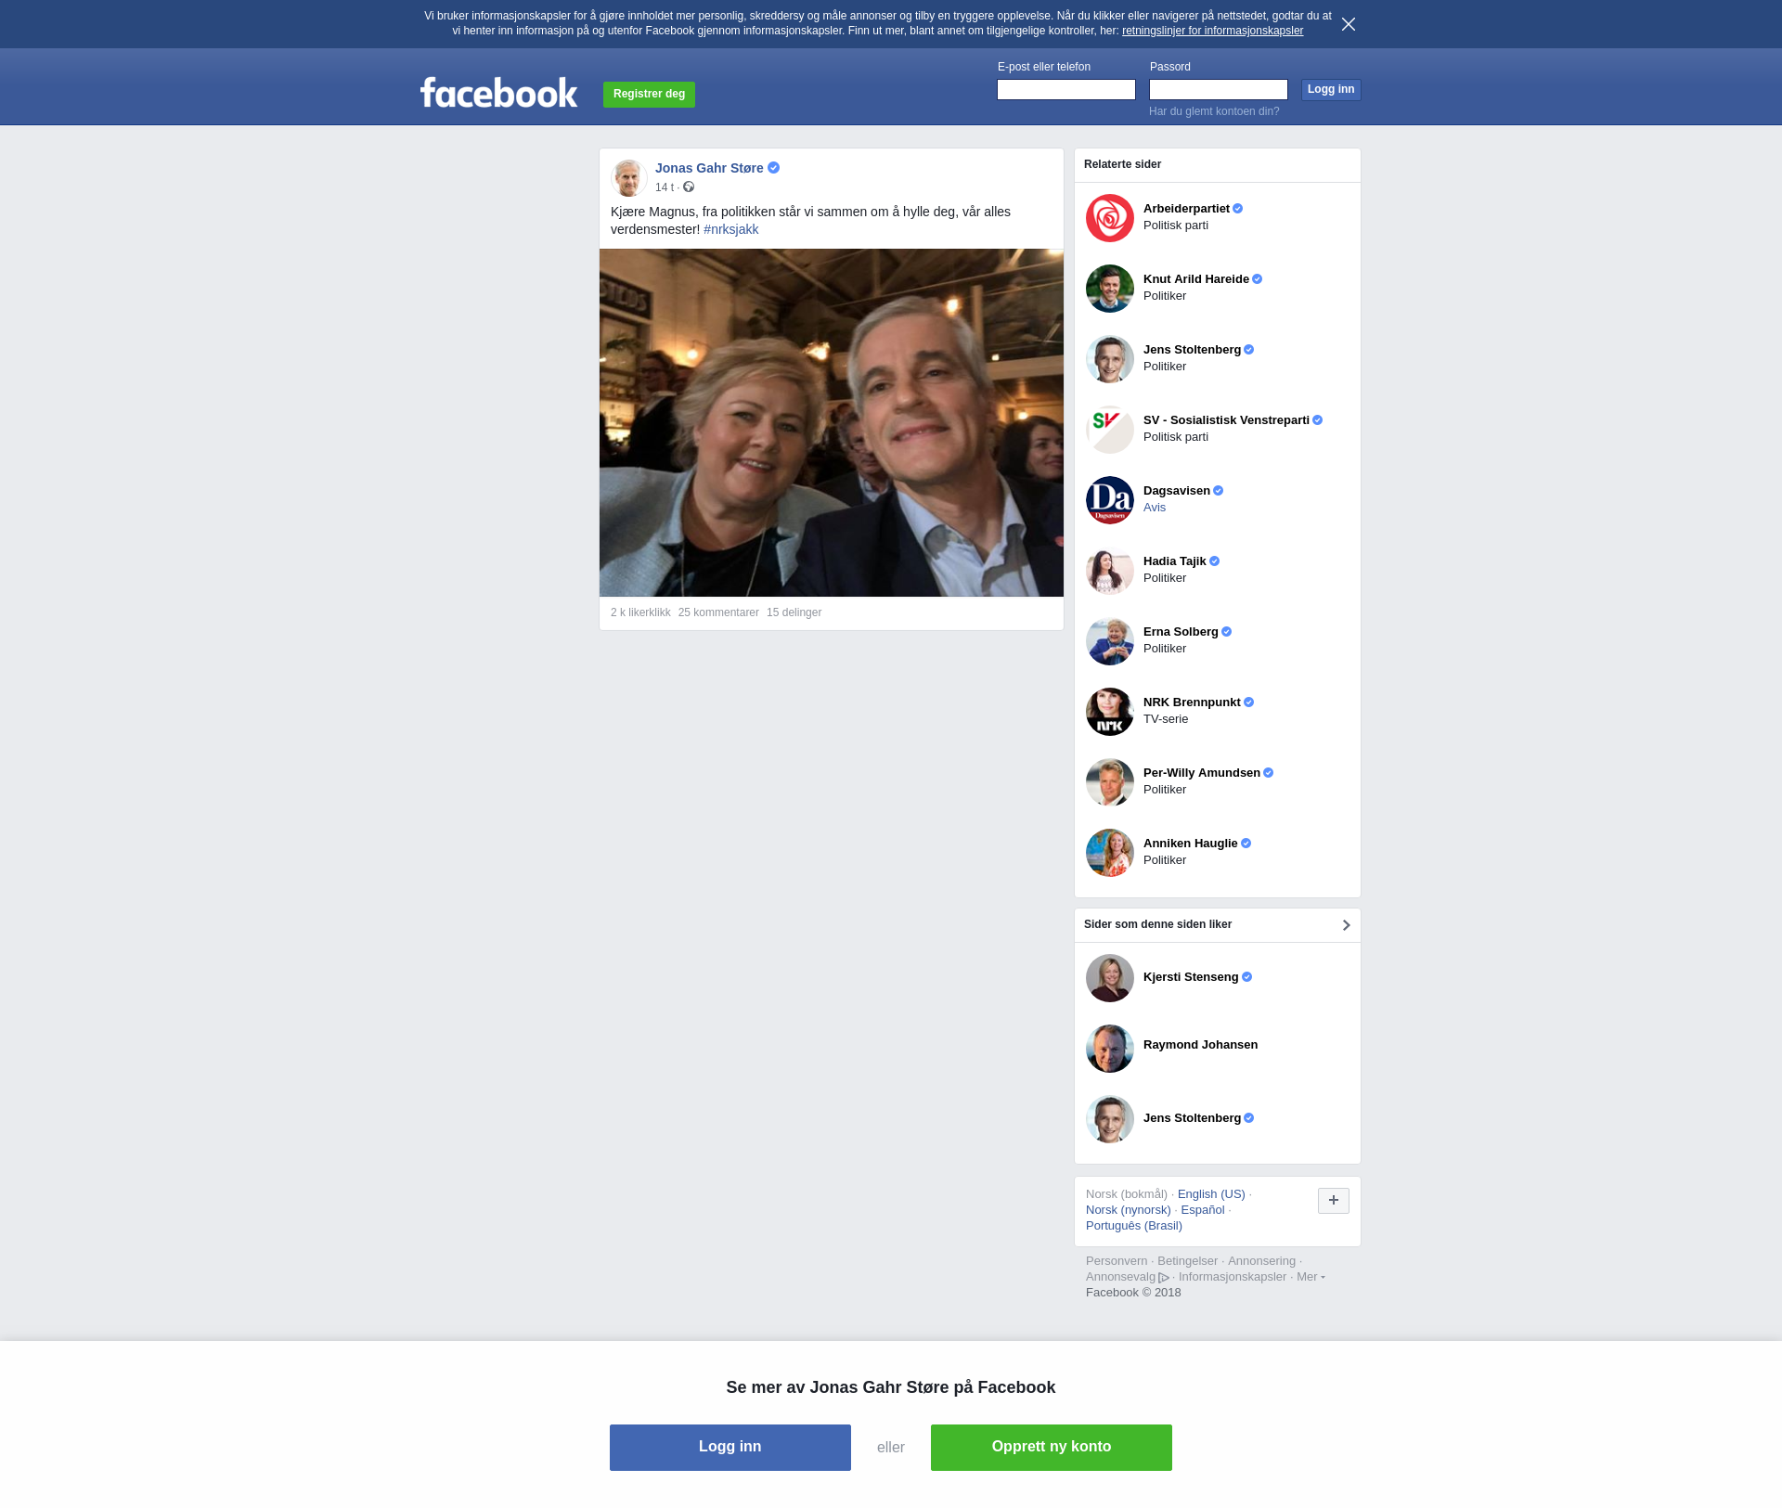Click the Facebook logo
The height and width of the screenshot is (1508, 1782).
(498, 93)
